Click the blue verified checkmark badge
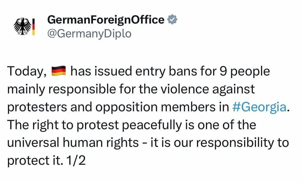This screenshot has width=302, height=182. (x=172, y=20)
